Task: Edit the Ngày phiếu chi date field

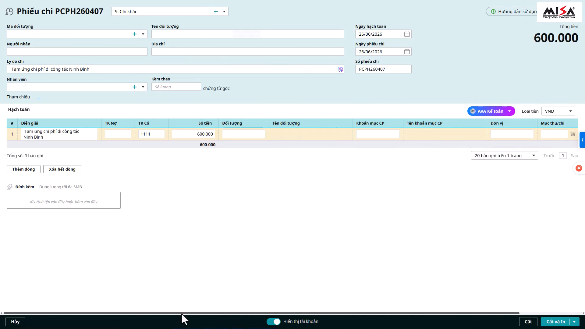Action: [379, 51]
